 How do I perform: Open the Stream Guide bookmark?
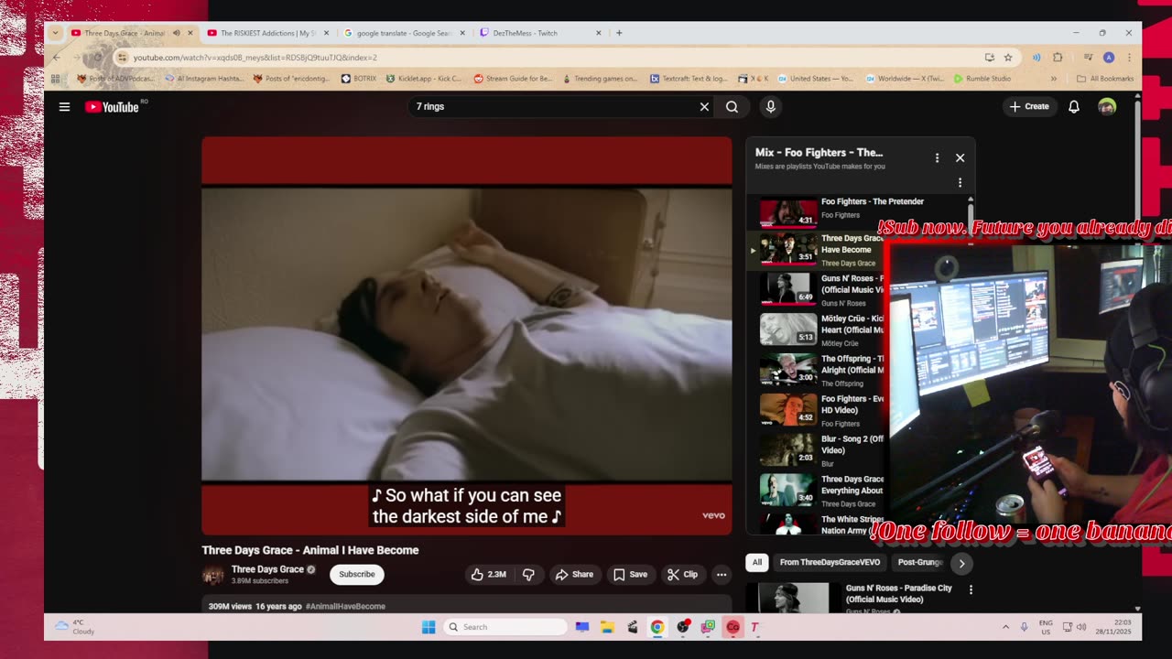513,79
